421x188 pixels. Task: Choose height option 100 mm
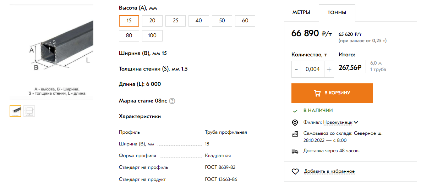[152, 35]
